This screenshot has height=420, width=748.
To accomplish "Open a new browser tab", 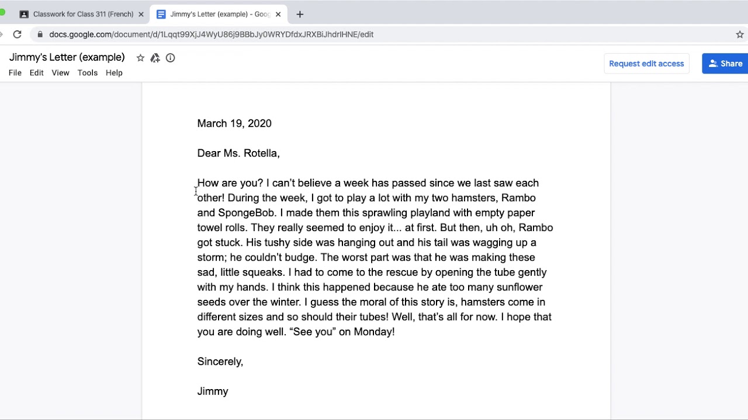I will click(300, 14).
